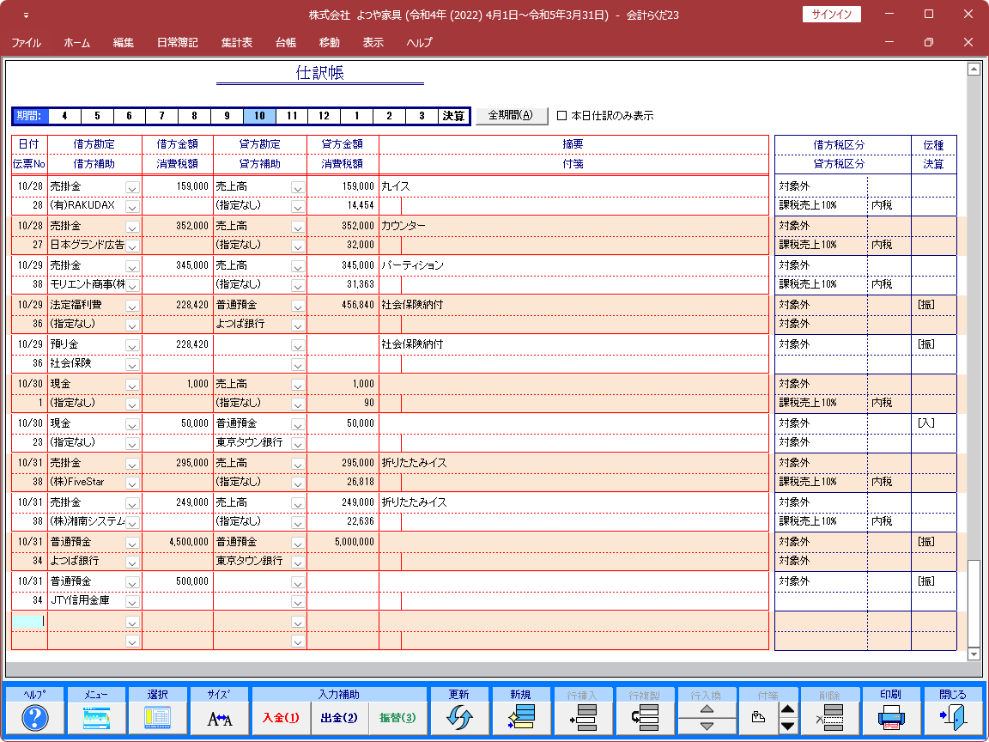989x742 pixels.
Task: Open the 日常簿記 menu
Action: (x=177, y=43)
